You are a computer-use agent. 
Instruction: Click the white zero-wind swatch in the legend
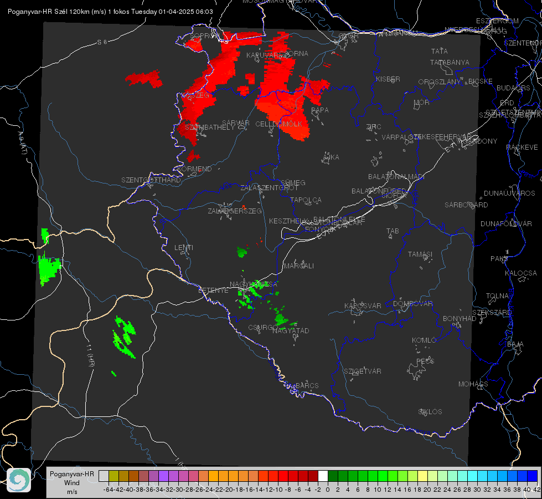323,476
